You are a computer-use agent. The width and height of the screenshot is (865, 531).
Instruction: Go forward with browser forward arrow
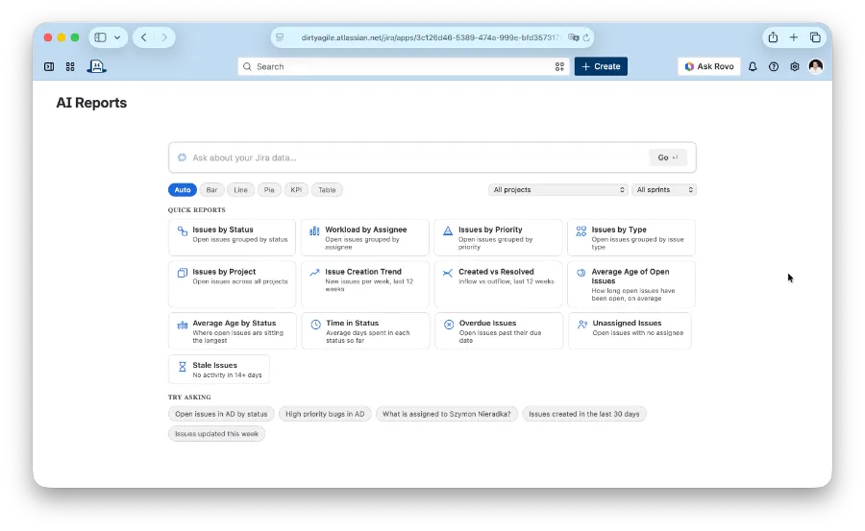tap(163, 36)
